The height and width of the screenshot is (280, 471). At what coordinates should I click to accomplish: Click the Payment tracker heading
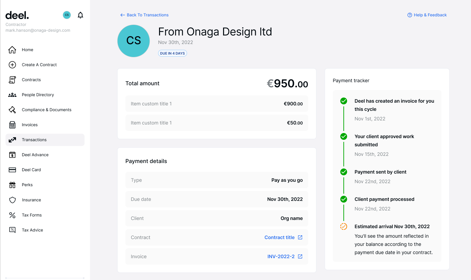point(351,80)
